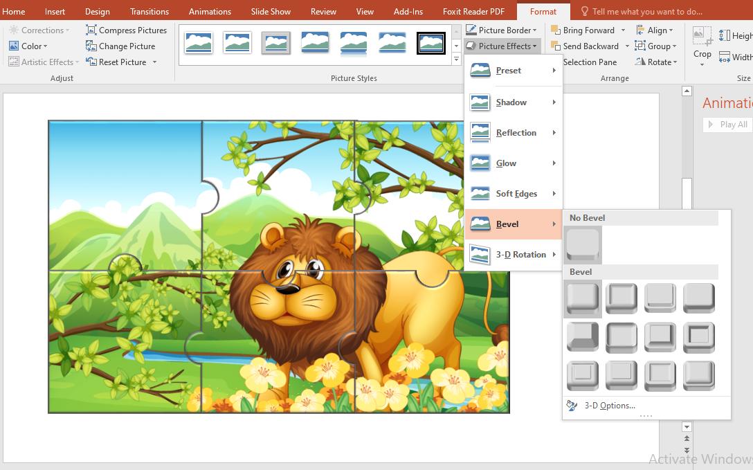Open the Color recolor menu

(x=30, y=46)
